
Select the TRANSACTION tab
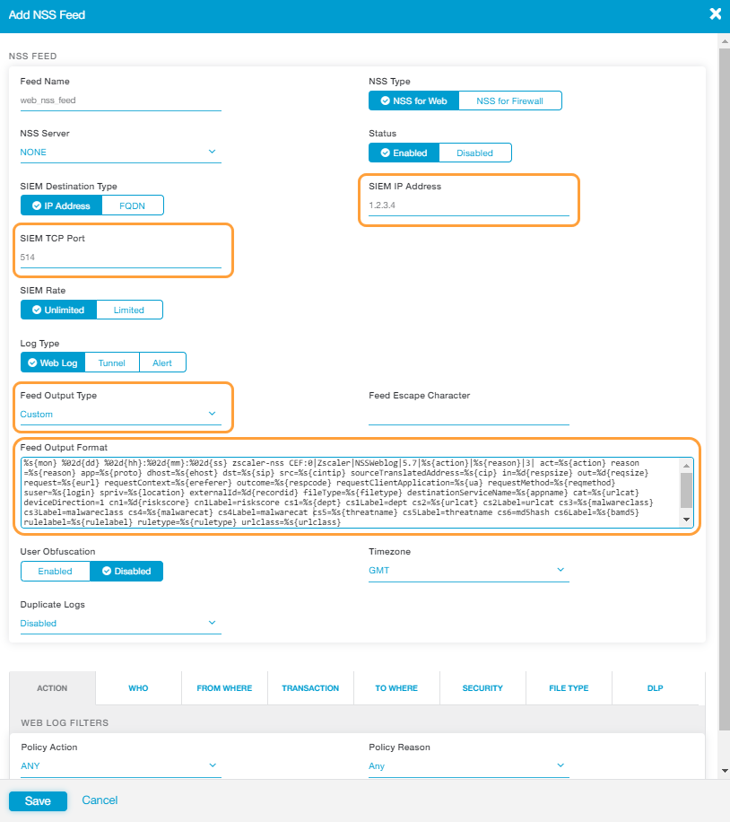[309, 687]
